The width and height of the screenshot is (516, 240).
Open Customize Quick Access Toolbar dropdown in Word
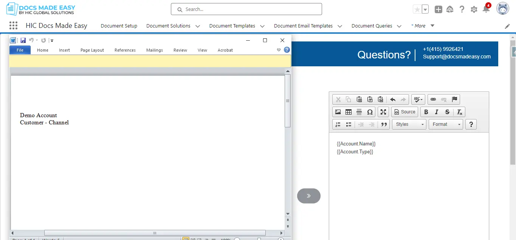(x=52, y=40)
